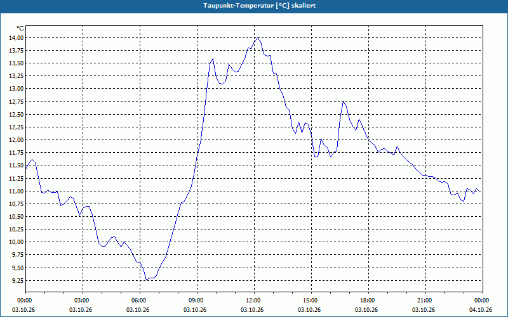The height and width of the screenshot is (317, 508).
Task: Click the 00:00 time label above 03.10.26
Action: (x=23, y=301)
